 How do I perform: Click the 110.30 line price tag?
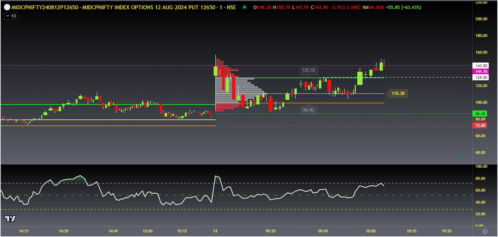point(397,93)
